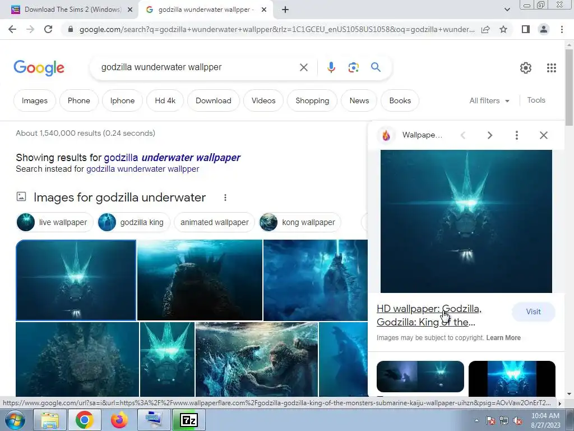Open the HD wallpaper: Godzilla link

(429, 315)
